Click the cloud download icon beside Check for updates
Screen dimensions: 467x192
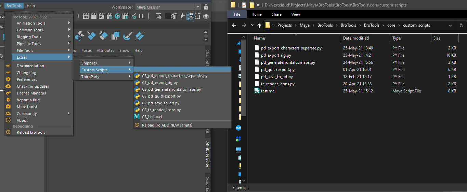8,86
